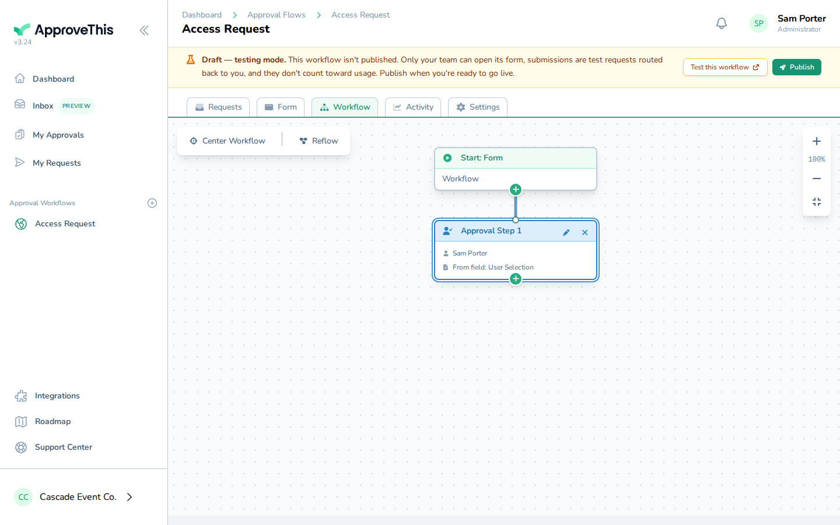840x525 pixels.
Task: Click Access Request page title
Action: 226,29
